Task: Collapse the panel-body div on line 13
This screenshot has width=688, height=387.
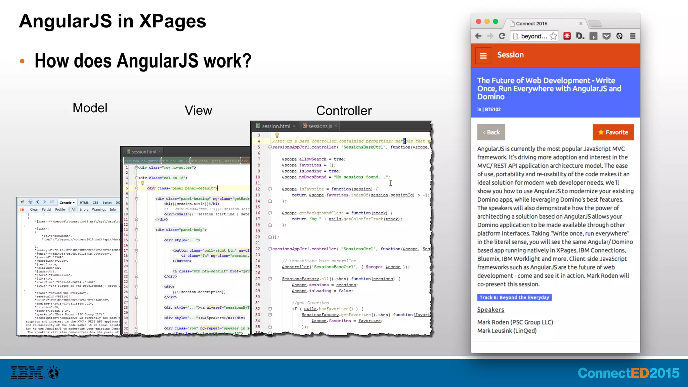Action: coord(136,230)
